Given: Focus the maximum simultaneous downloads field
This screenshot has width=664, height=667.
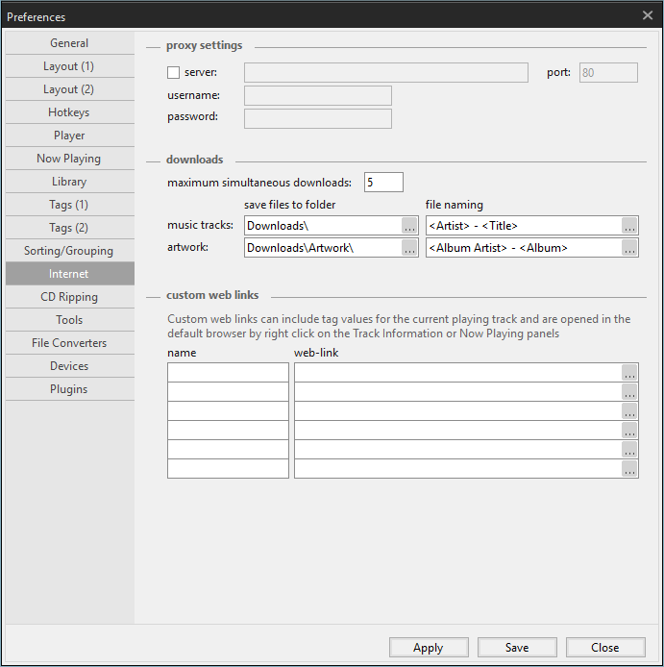Looking at the screenshot, I should pyautogui.click(x=383, y=183).
